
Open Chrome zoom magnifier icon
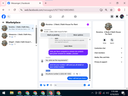pos(106,10)
